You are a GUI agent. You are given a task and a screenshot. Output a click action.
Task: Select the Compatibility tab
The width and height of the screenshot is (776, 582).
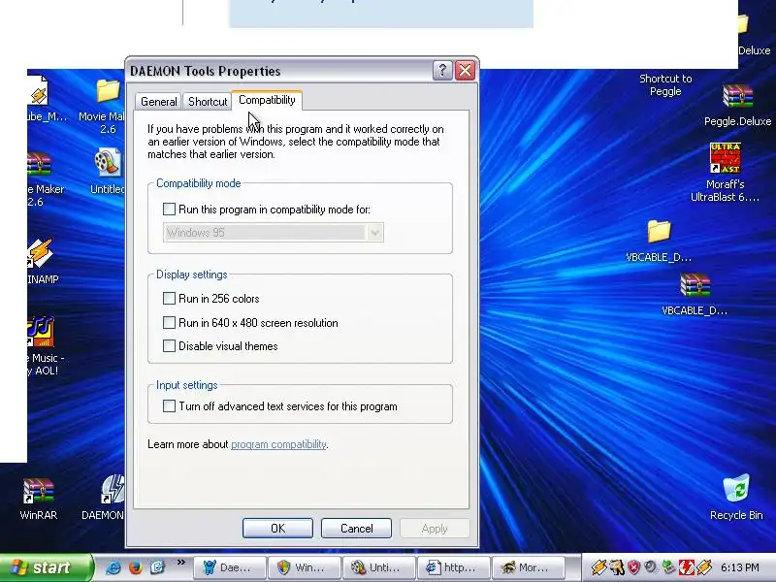coord(267,100)
